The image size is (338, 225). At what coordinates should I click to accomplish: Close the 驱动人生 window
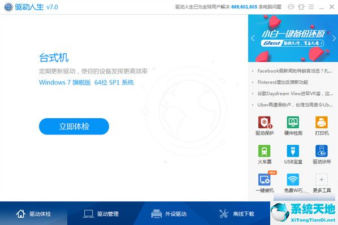click(332, 7)
